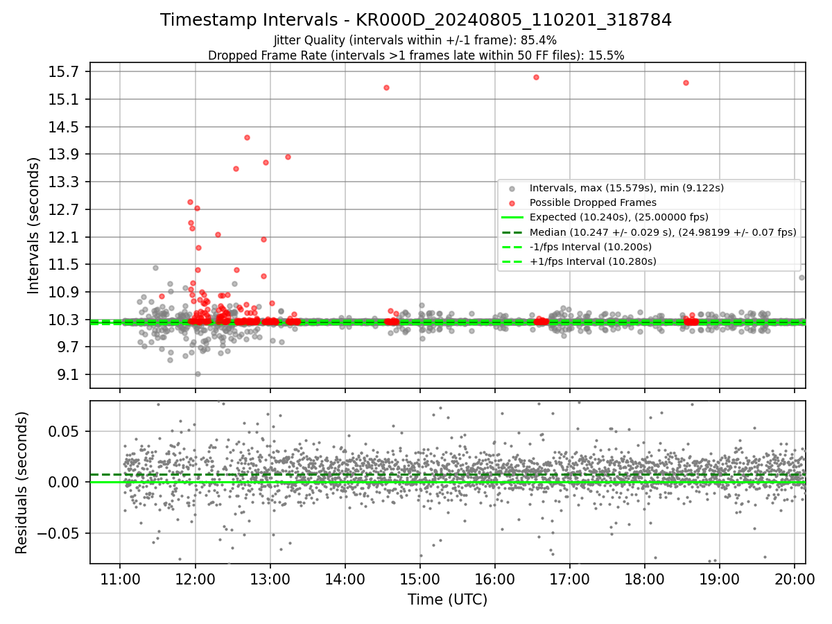Select the 'Dropped Frame Rate' 15.5% subtitle line

click(x=416, y=55)
